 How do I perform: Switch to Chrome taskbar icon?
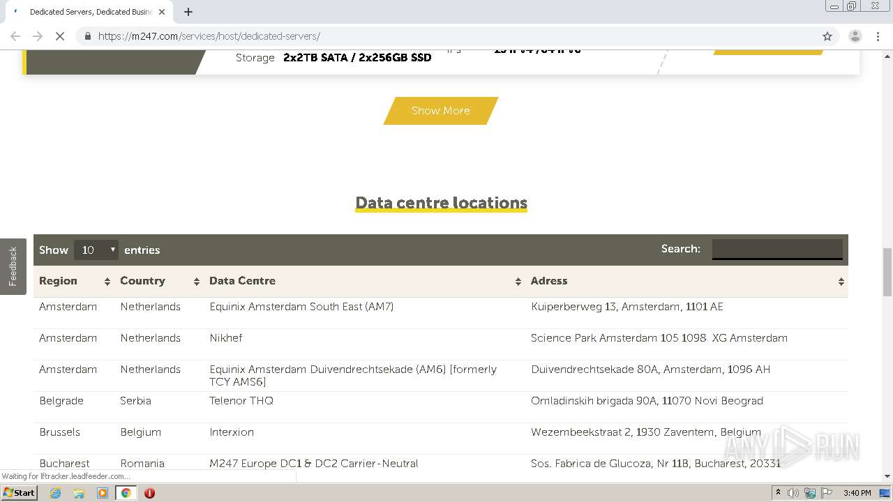(126, 493)
